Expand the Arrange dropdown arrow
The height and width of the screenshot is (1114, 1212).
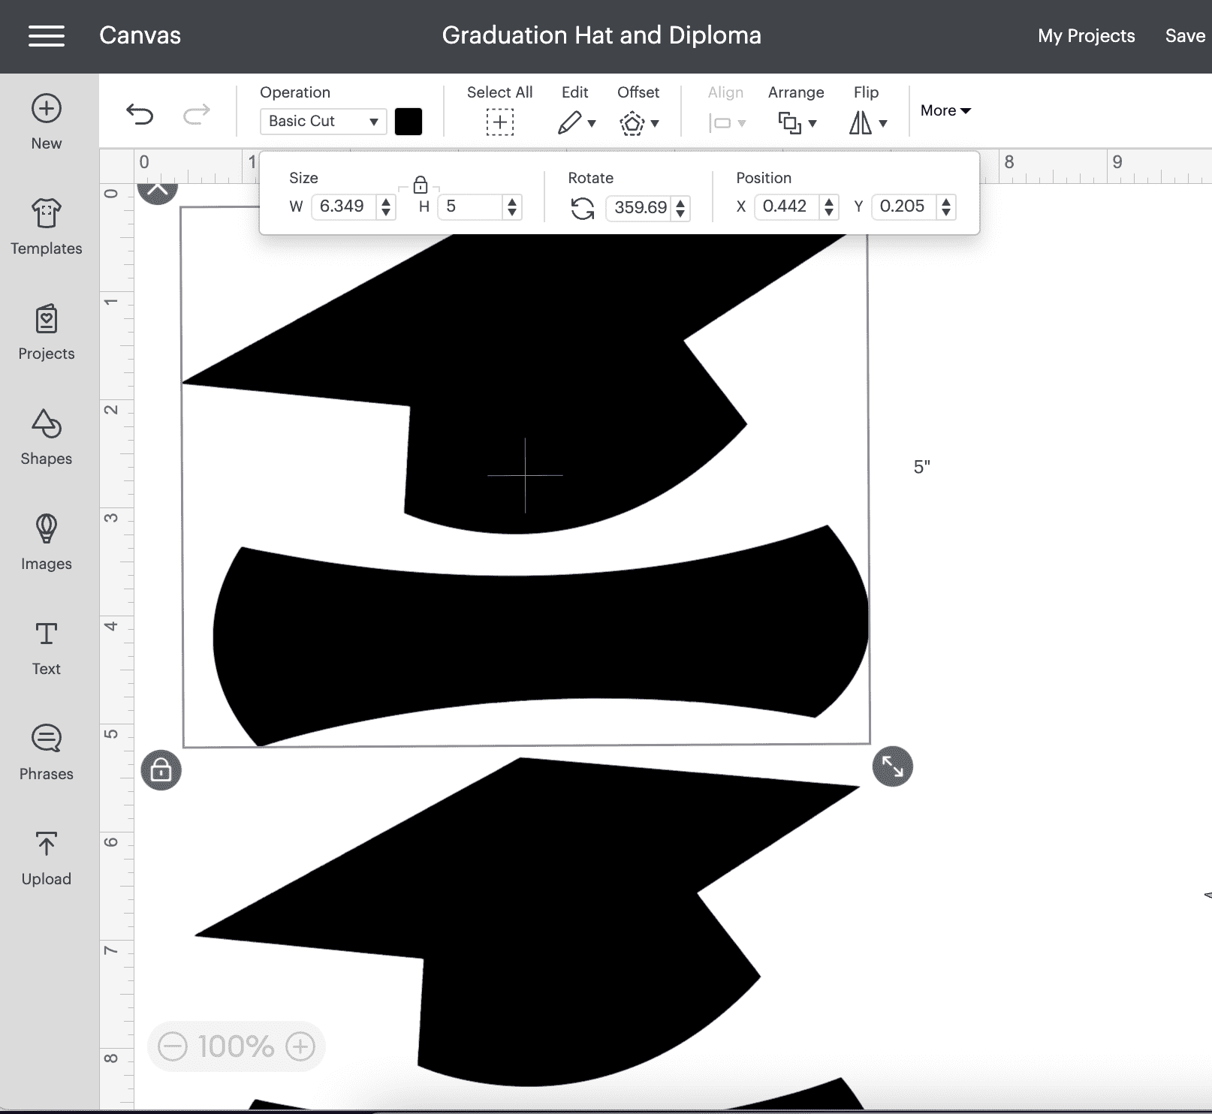point(813,124)
